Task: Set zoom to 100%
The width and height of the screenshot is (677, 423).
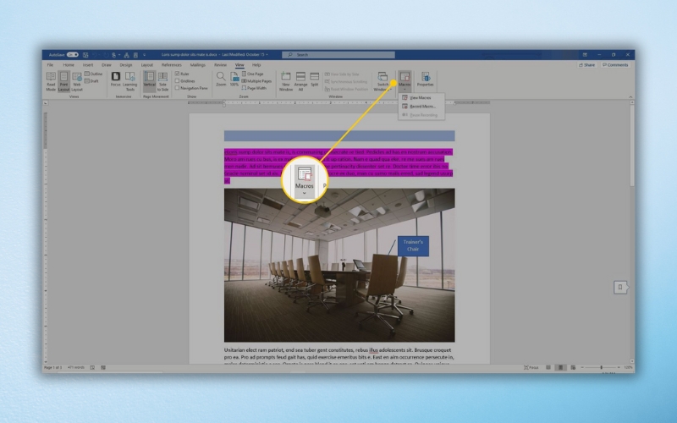Action: (234, 80)
